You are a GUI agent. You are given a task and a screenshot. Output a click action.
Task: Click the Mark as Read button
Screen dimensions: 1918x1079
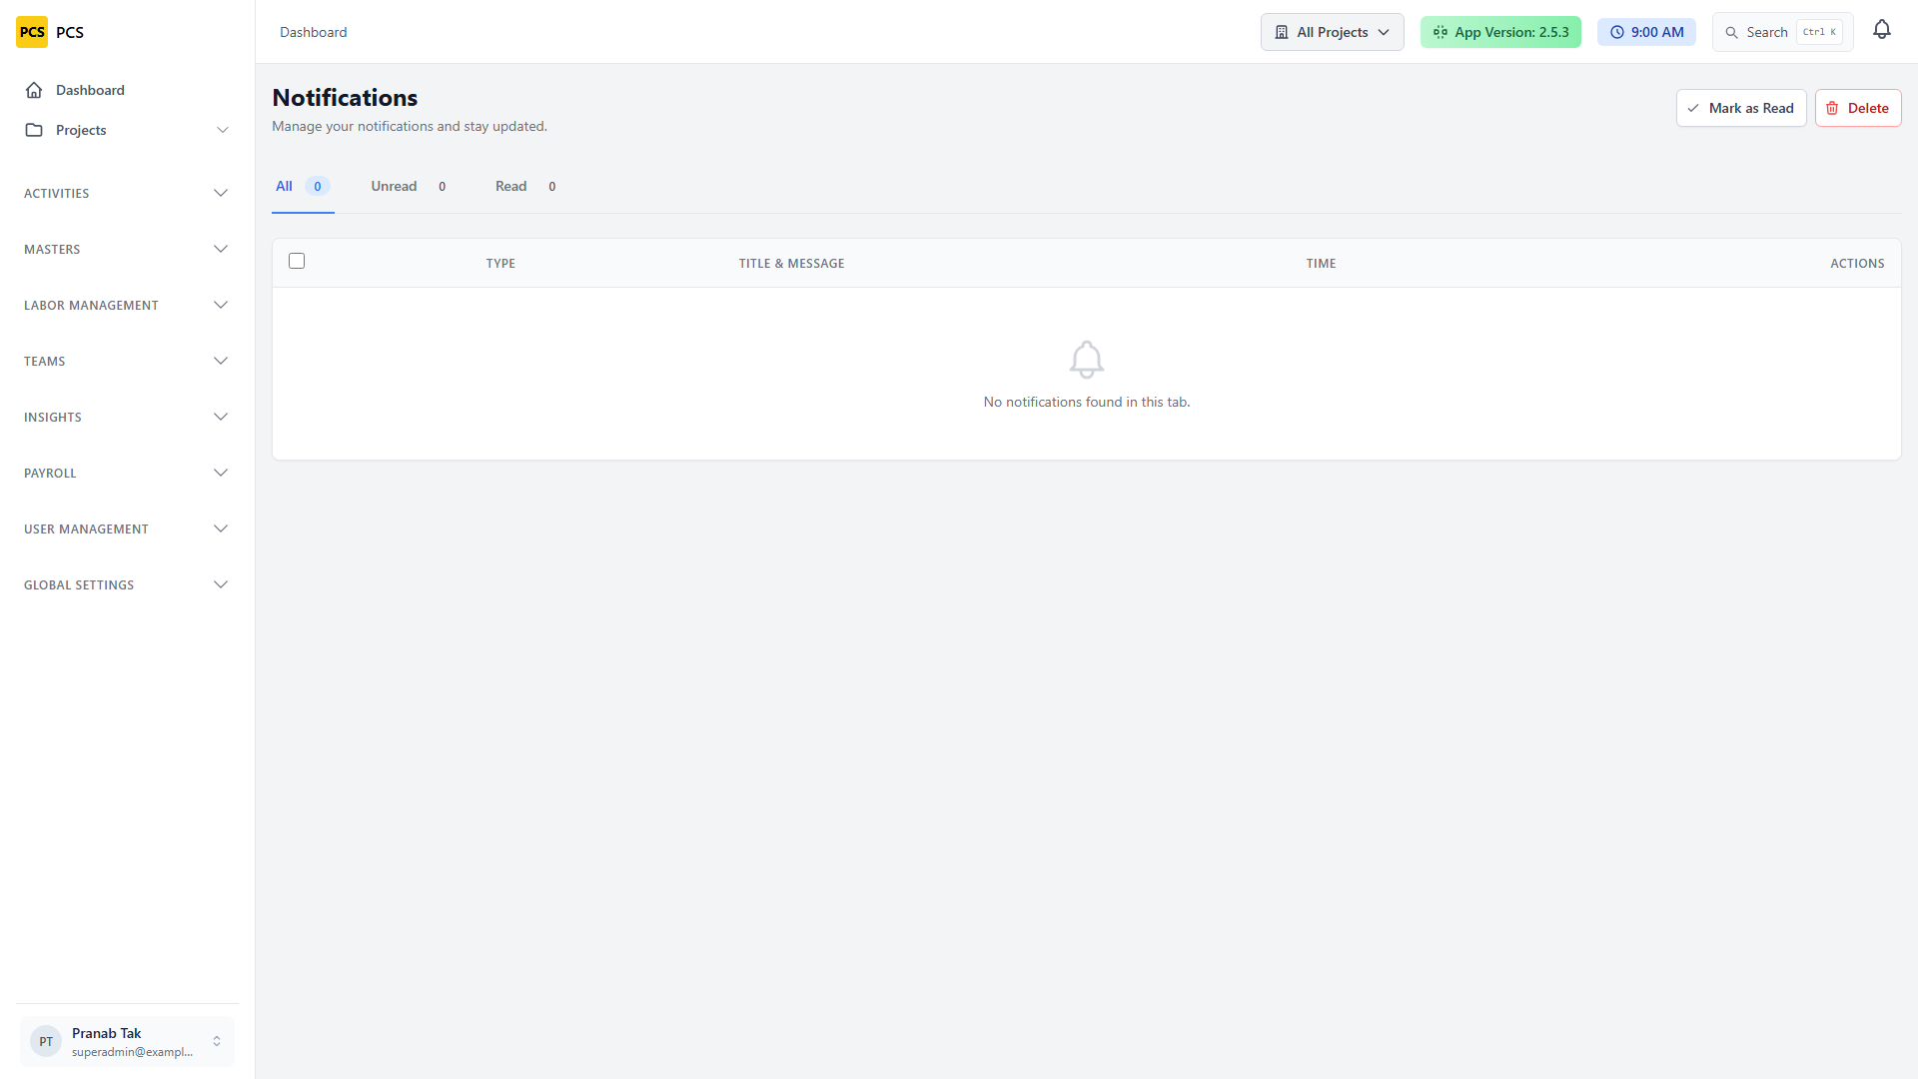1741,108
